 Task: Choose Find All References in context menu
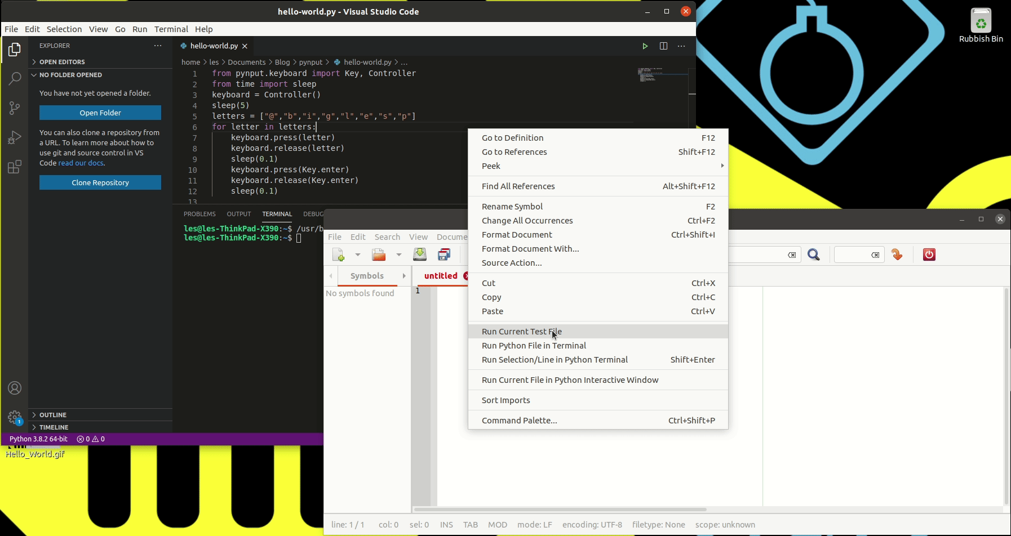(x=598, y=186)
